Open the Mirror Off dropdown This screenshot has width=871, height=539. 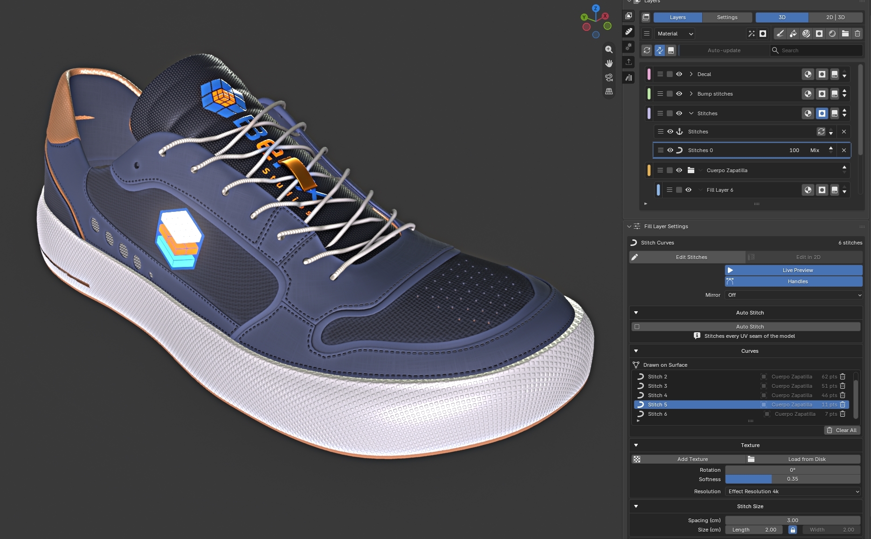click(794, 295)
